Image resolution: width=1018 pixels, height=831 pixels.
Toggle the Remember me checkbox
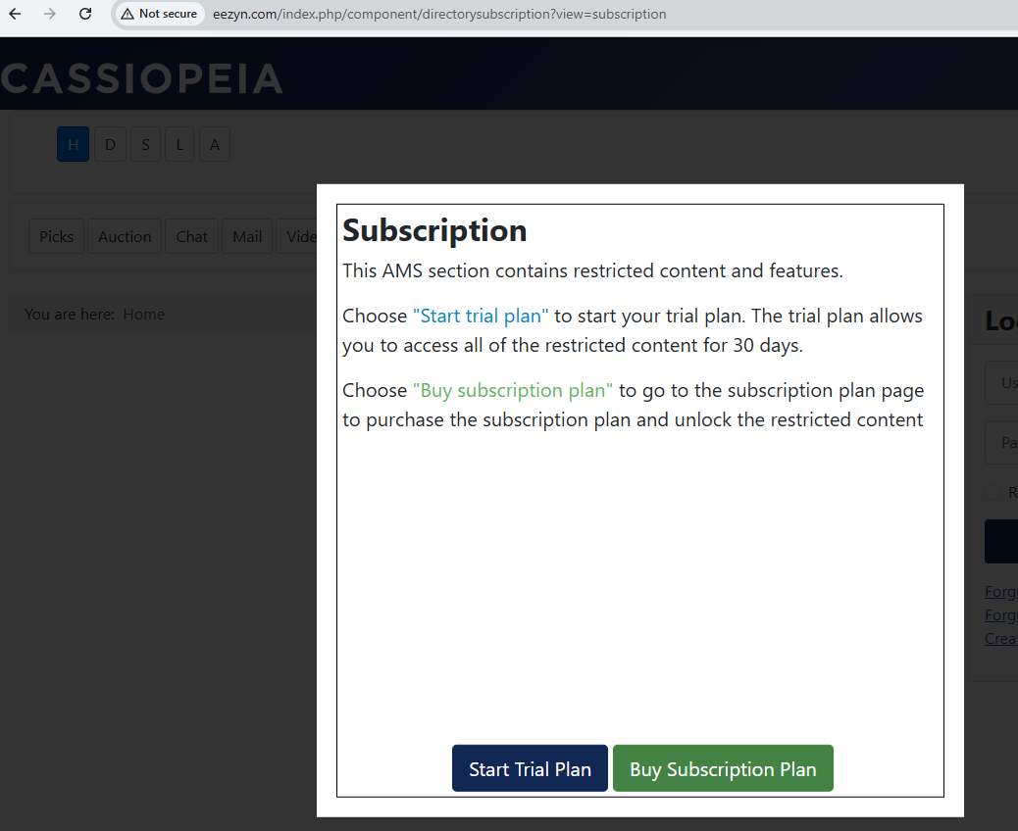pyautogui.click(x=993, y=492)
